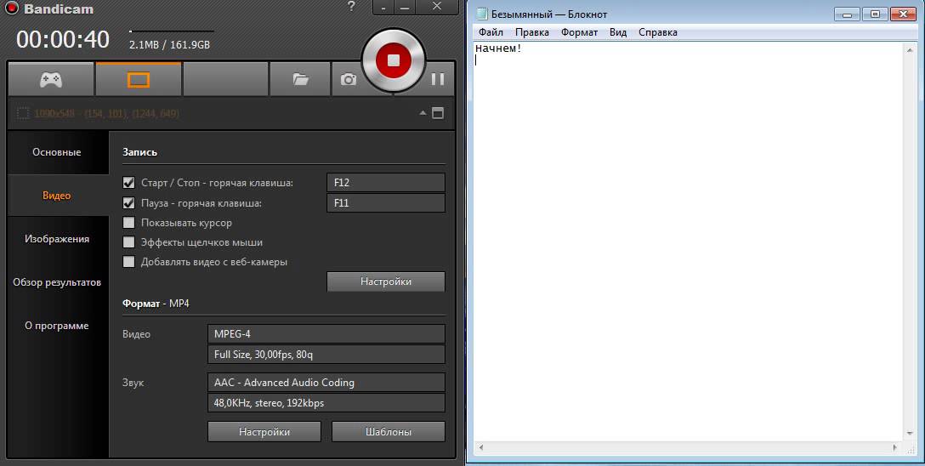Click Настройки button under Формат section
The height and width of the screenshot is (466, 925).
[264, 432]
